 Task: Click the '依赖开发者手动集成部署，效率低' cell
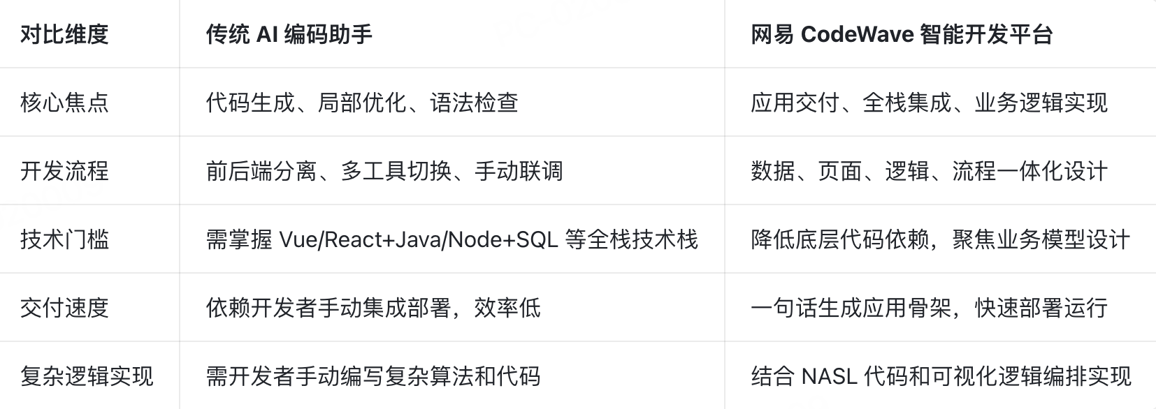(x=373, y=308)
